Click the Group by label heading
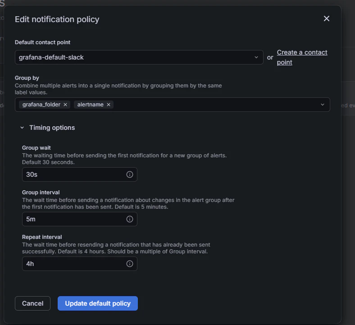Image resolution: width=355 pixels, height=325 pixels. [x=27, y=78]
